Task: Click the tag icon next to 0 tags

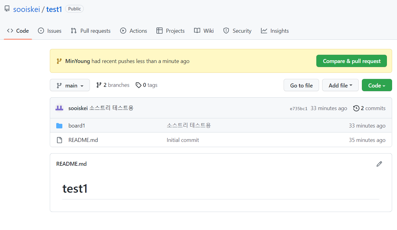Action: [x=138, y=85]
